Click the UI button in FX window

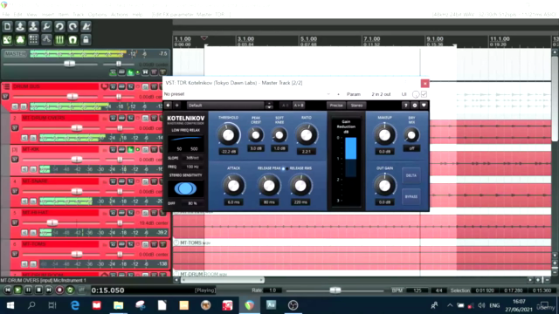pos(404,94)
